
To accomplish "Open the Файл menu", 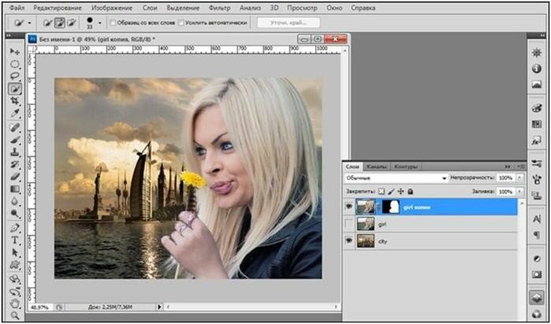I will pyautogui.click(x=17, y=8).
